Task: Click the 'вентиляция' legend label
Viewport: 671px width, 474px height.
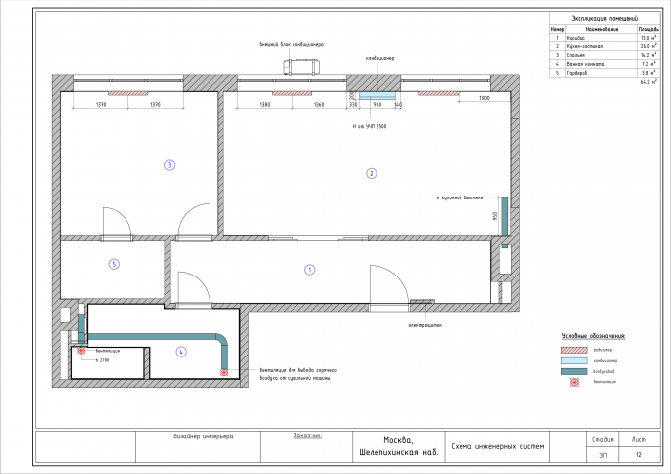Action: click(604, 382)
